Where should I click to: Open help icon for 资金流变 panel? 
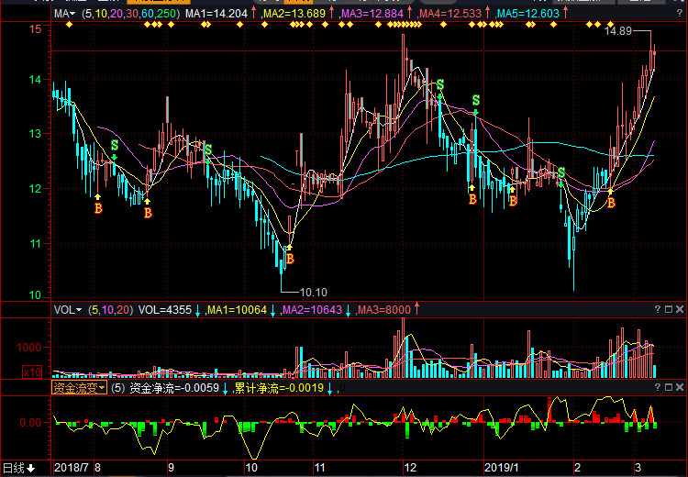point(657,388)
